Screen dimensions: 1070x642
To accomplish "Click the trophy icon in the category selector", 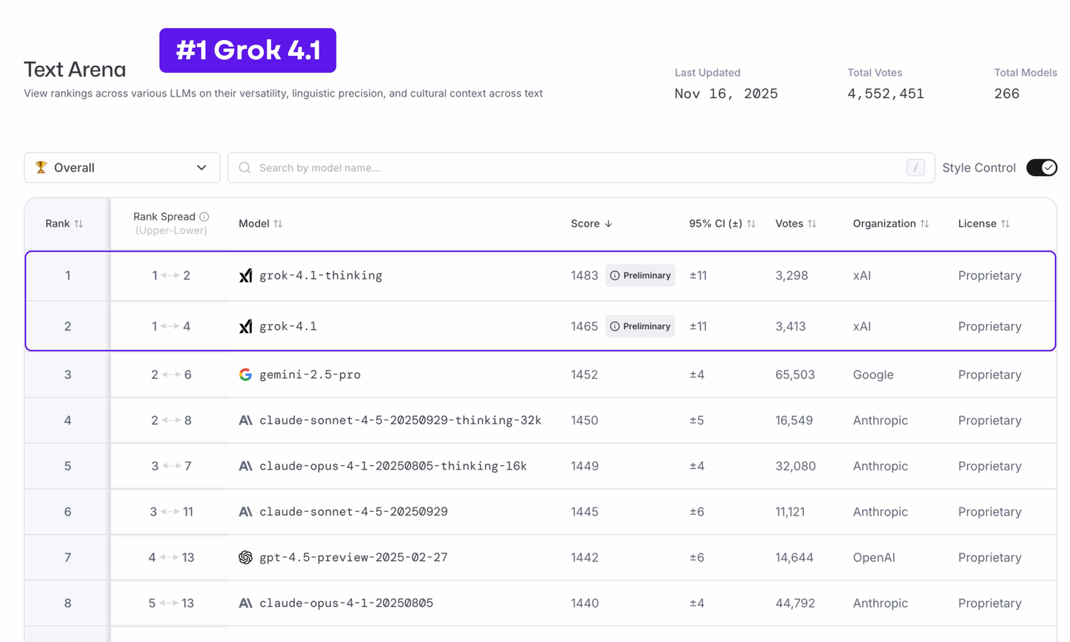I will [x=42, y=167].
